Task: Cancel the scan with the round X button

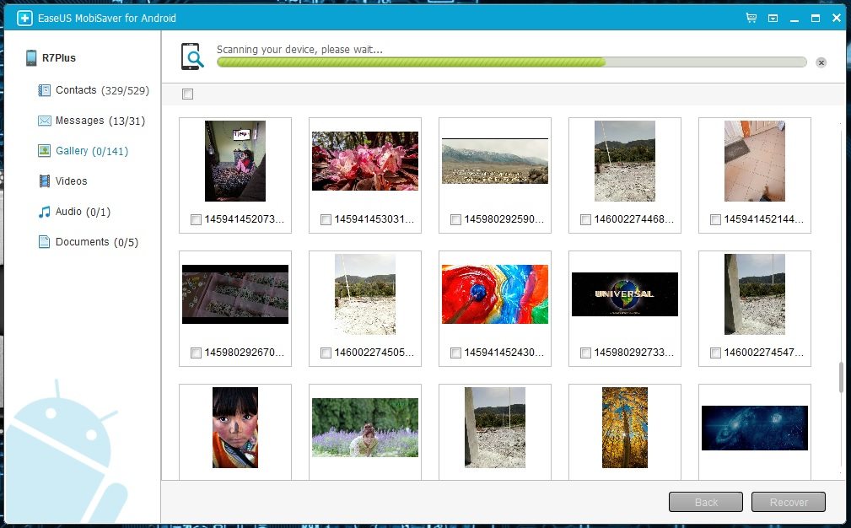Action: pyautogui.click(x=821, y=62)
